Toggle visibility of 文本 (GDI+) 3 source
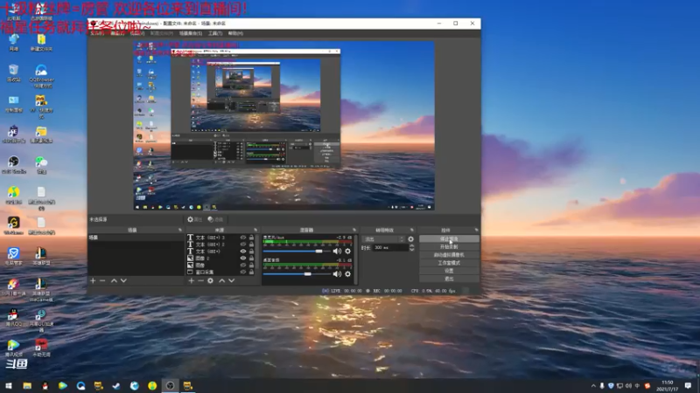This screenshot has width=700, height=393. pyautogui.click(x=243, y=238)
